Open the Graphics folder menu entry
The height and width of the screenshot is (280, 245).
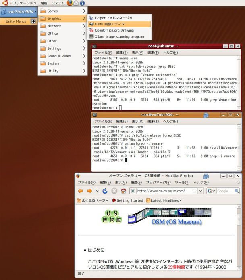[x=63, y=19]
